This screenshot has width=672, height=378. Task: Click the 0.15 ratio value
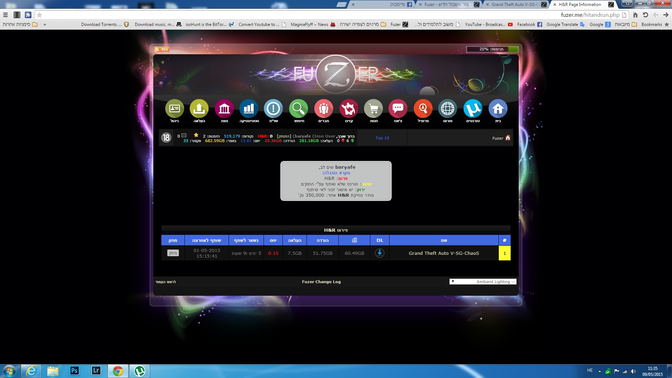click(x=273, y=253)
